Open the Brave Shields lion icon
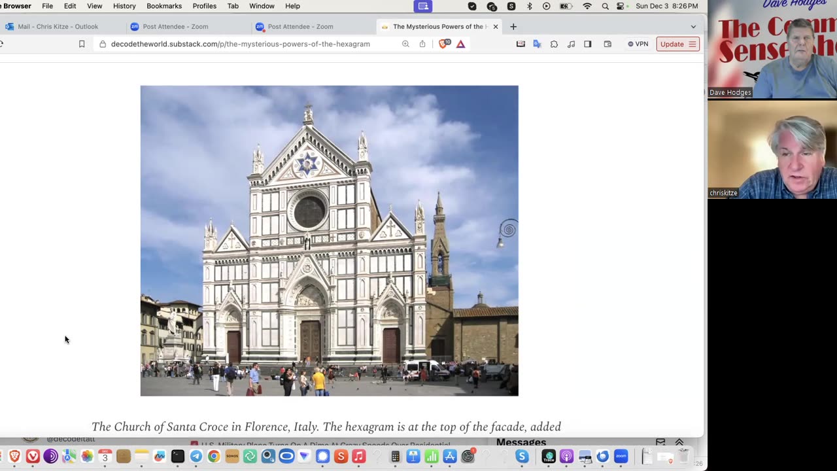837x471 pixels. tap(445, 44)
